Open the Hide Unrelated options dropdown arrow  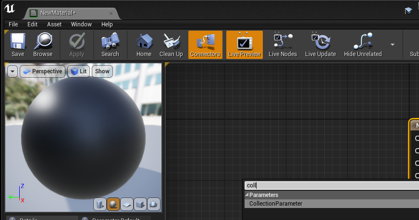click(x=393, y=45)
